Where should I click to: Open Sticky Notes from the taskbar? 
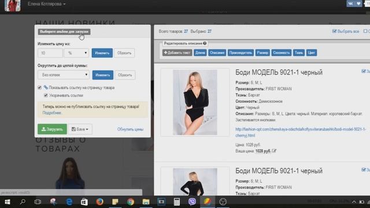click(x=115, y=202)
